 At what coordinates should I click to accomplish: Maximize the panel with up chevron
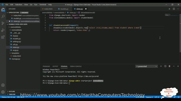[174, 66]
